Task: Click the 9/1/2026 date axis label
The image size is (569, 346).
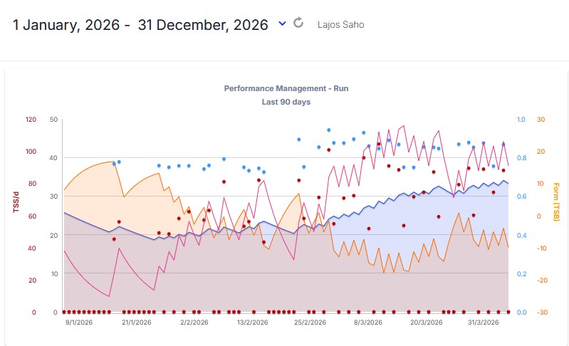Action: click(x=78, y=322)
